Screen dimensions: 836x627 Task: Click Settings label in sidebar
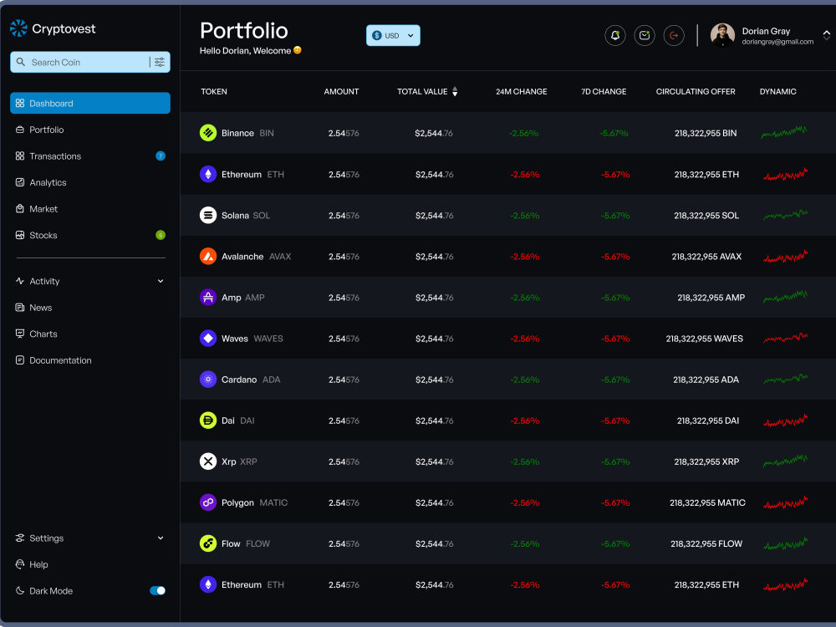(x=46, y=538)
